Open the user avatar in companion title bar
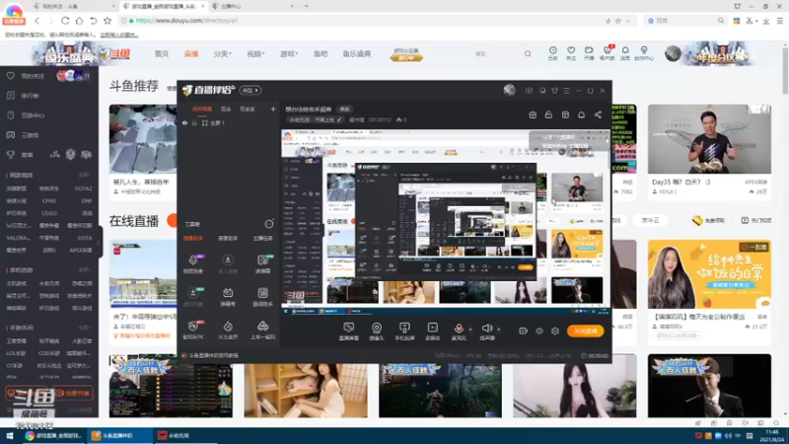 pyautogui.click(x=509, y=90)
